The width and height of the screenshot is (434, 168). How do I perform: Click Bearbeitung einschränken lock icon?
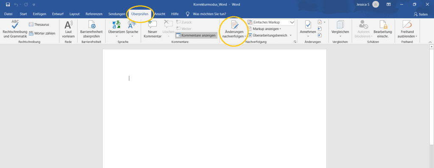[383, 29]
